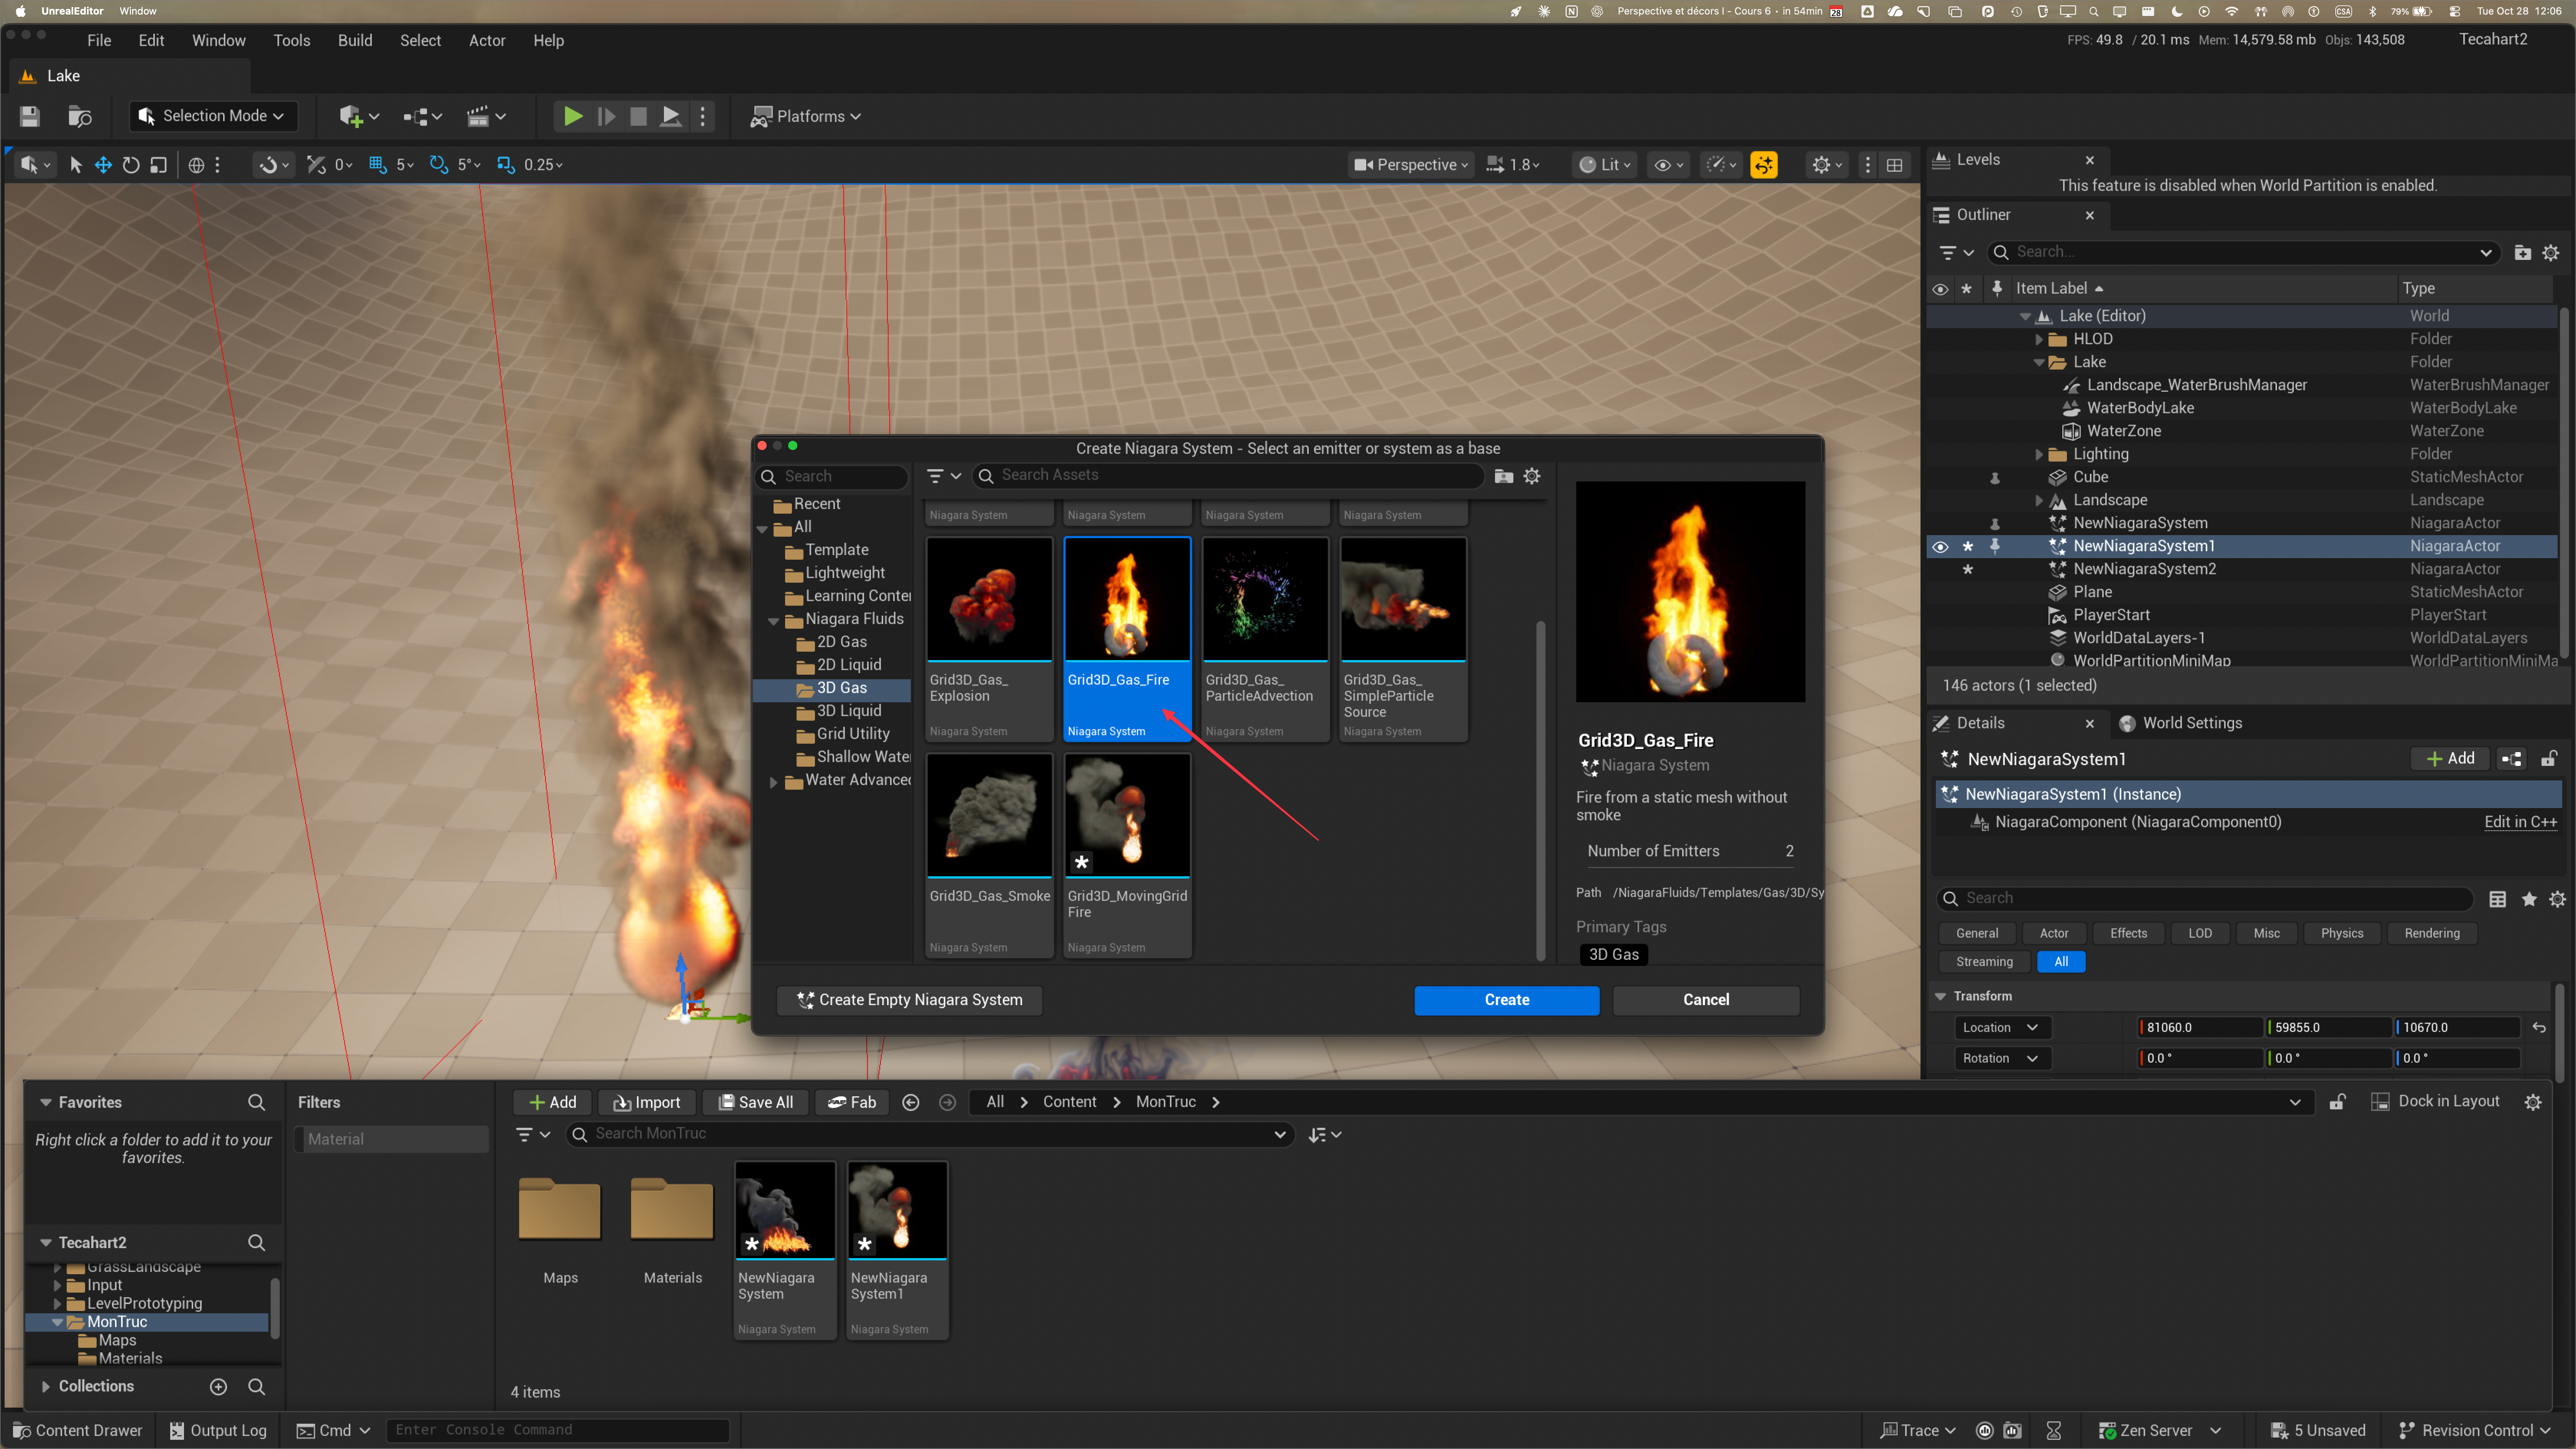Image resolution: width=2576 pixels, height=1449 pixels.
Task: Add a new collection with plus icon
Action: (x=218, y=1386)
